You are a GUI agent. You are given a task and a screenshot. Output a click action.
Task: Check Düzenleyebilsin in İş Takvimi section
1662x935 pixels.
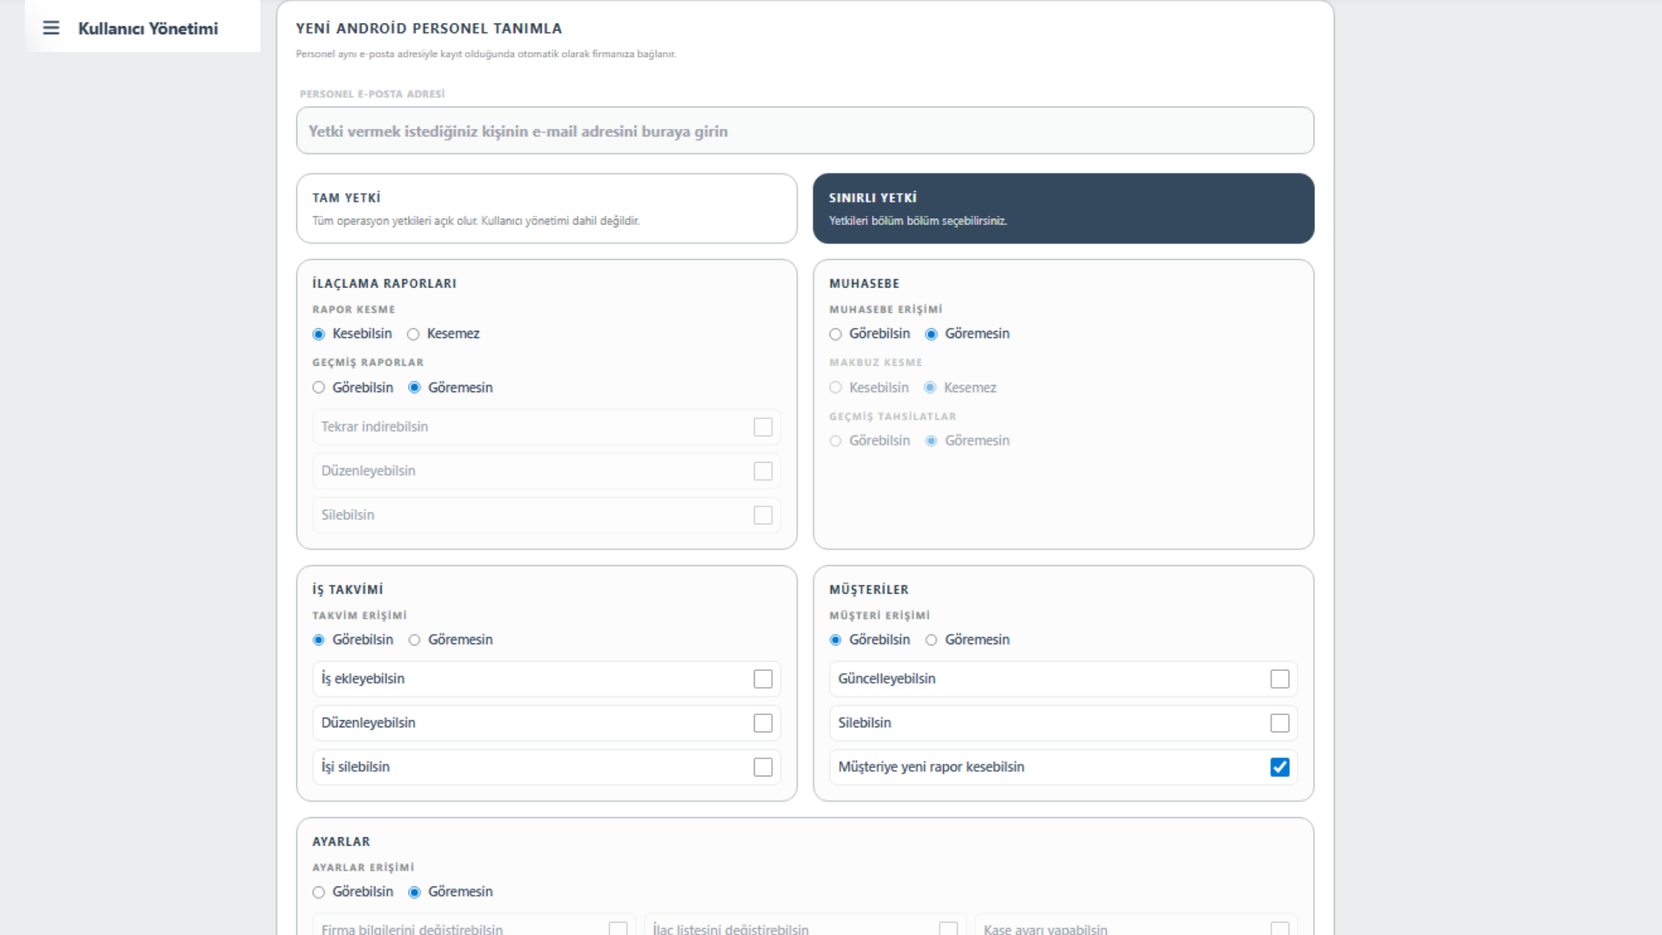(x=762, y=723)
